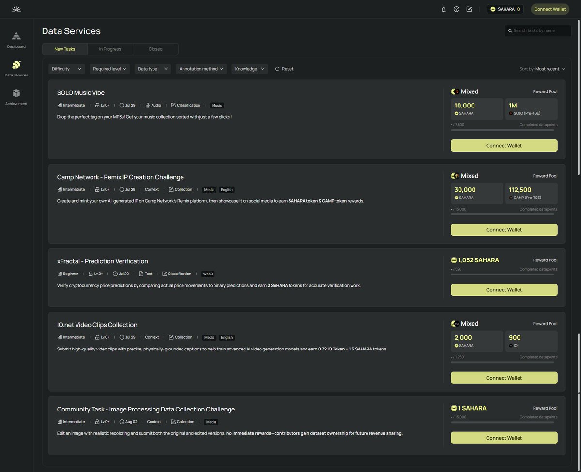Viewport: 581px width, 472px height.
Task: Expand the Data type filter dropdown
Action: pos(153,69)
